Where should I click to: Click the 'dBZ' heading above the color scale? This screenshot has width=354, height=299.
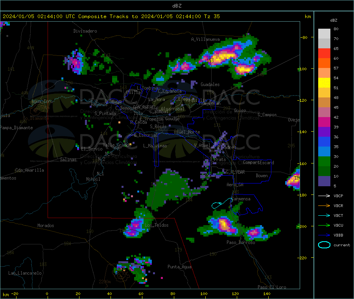334,20
